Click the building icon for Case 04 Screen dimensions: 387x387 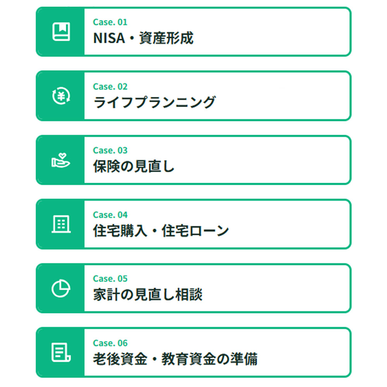[x=61, y=224]
